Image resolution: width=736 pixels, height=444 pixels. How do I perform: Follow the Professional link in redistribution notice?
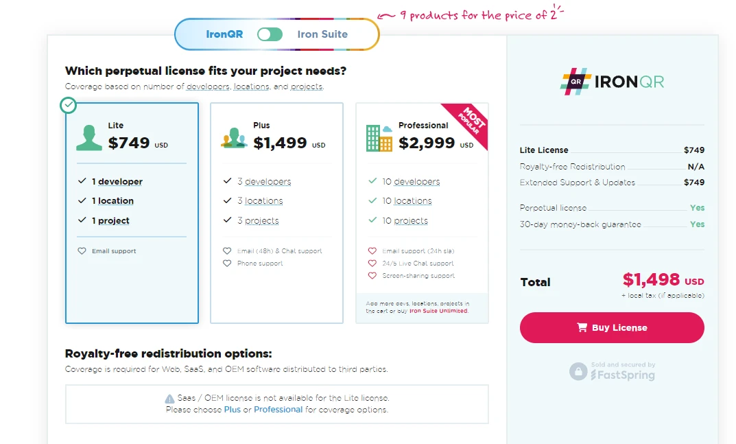click(278, 410)
